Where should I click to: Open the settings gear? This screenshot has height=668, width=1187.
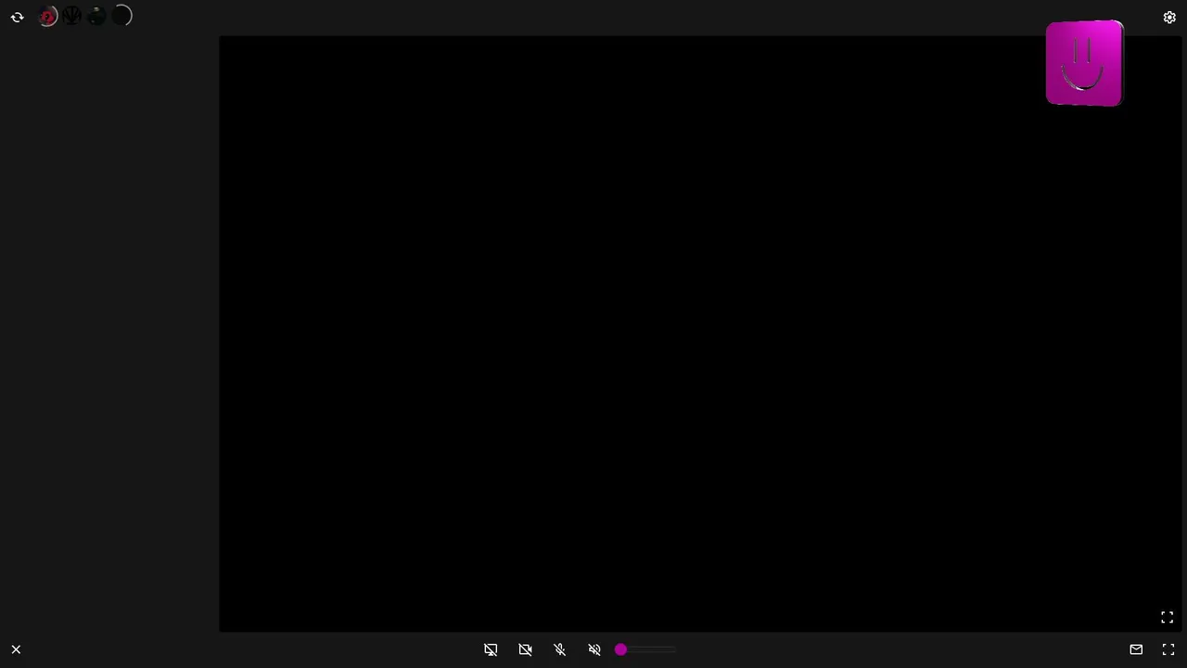(x=1169, y=17)
